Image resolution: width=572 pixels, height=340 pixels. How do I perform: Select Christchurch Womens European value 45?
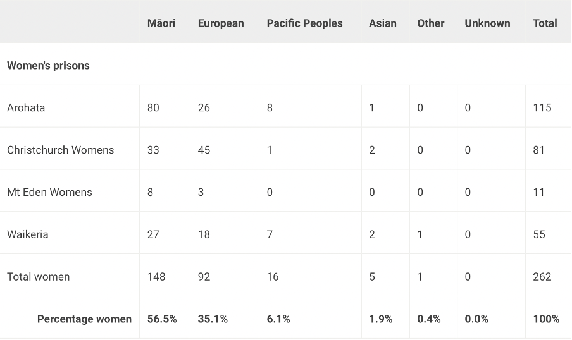click(204, 150)
